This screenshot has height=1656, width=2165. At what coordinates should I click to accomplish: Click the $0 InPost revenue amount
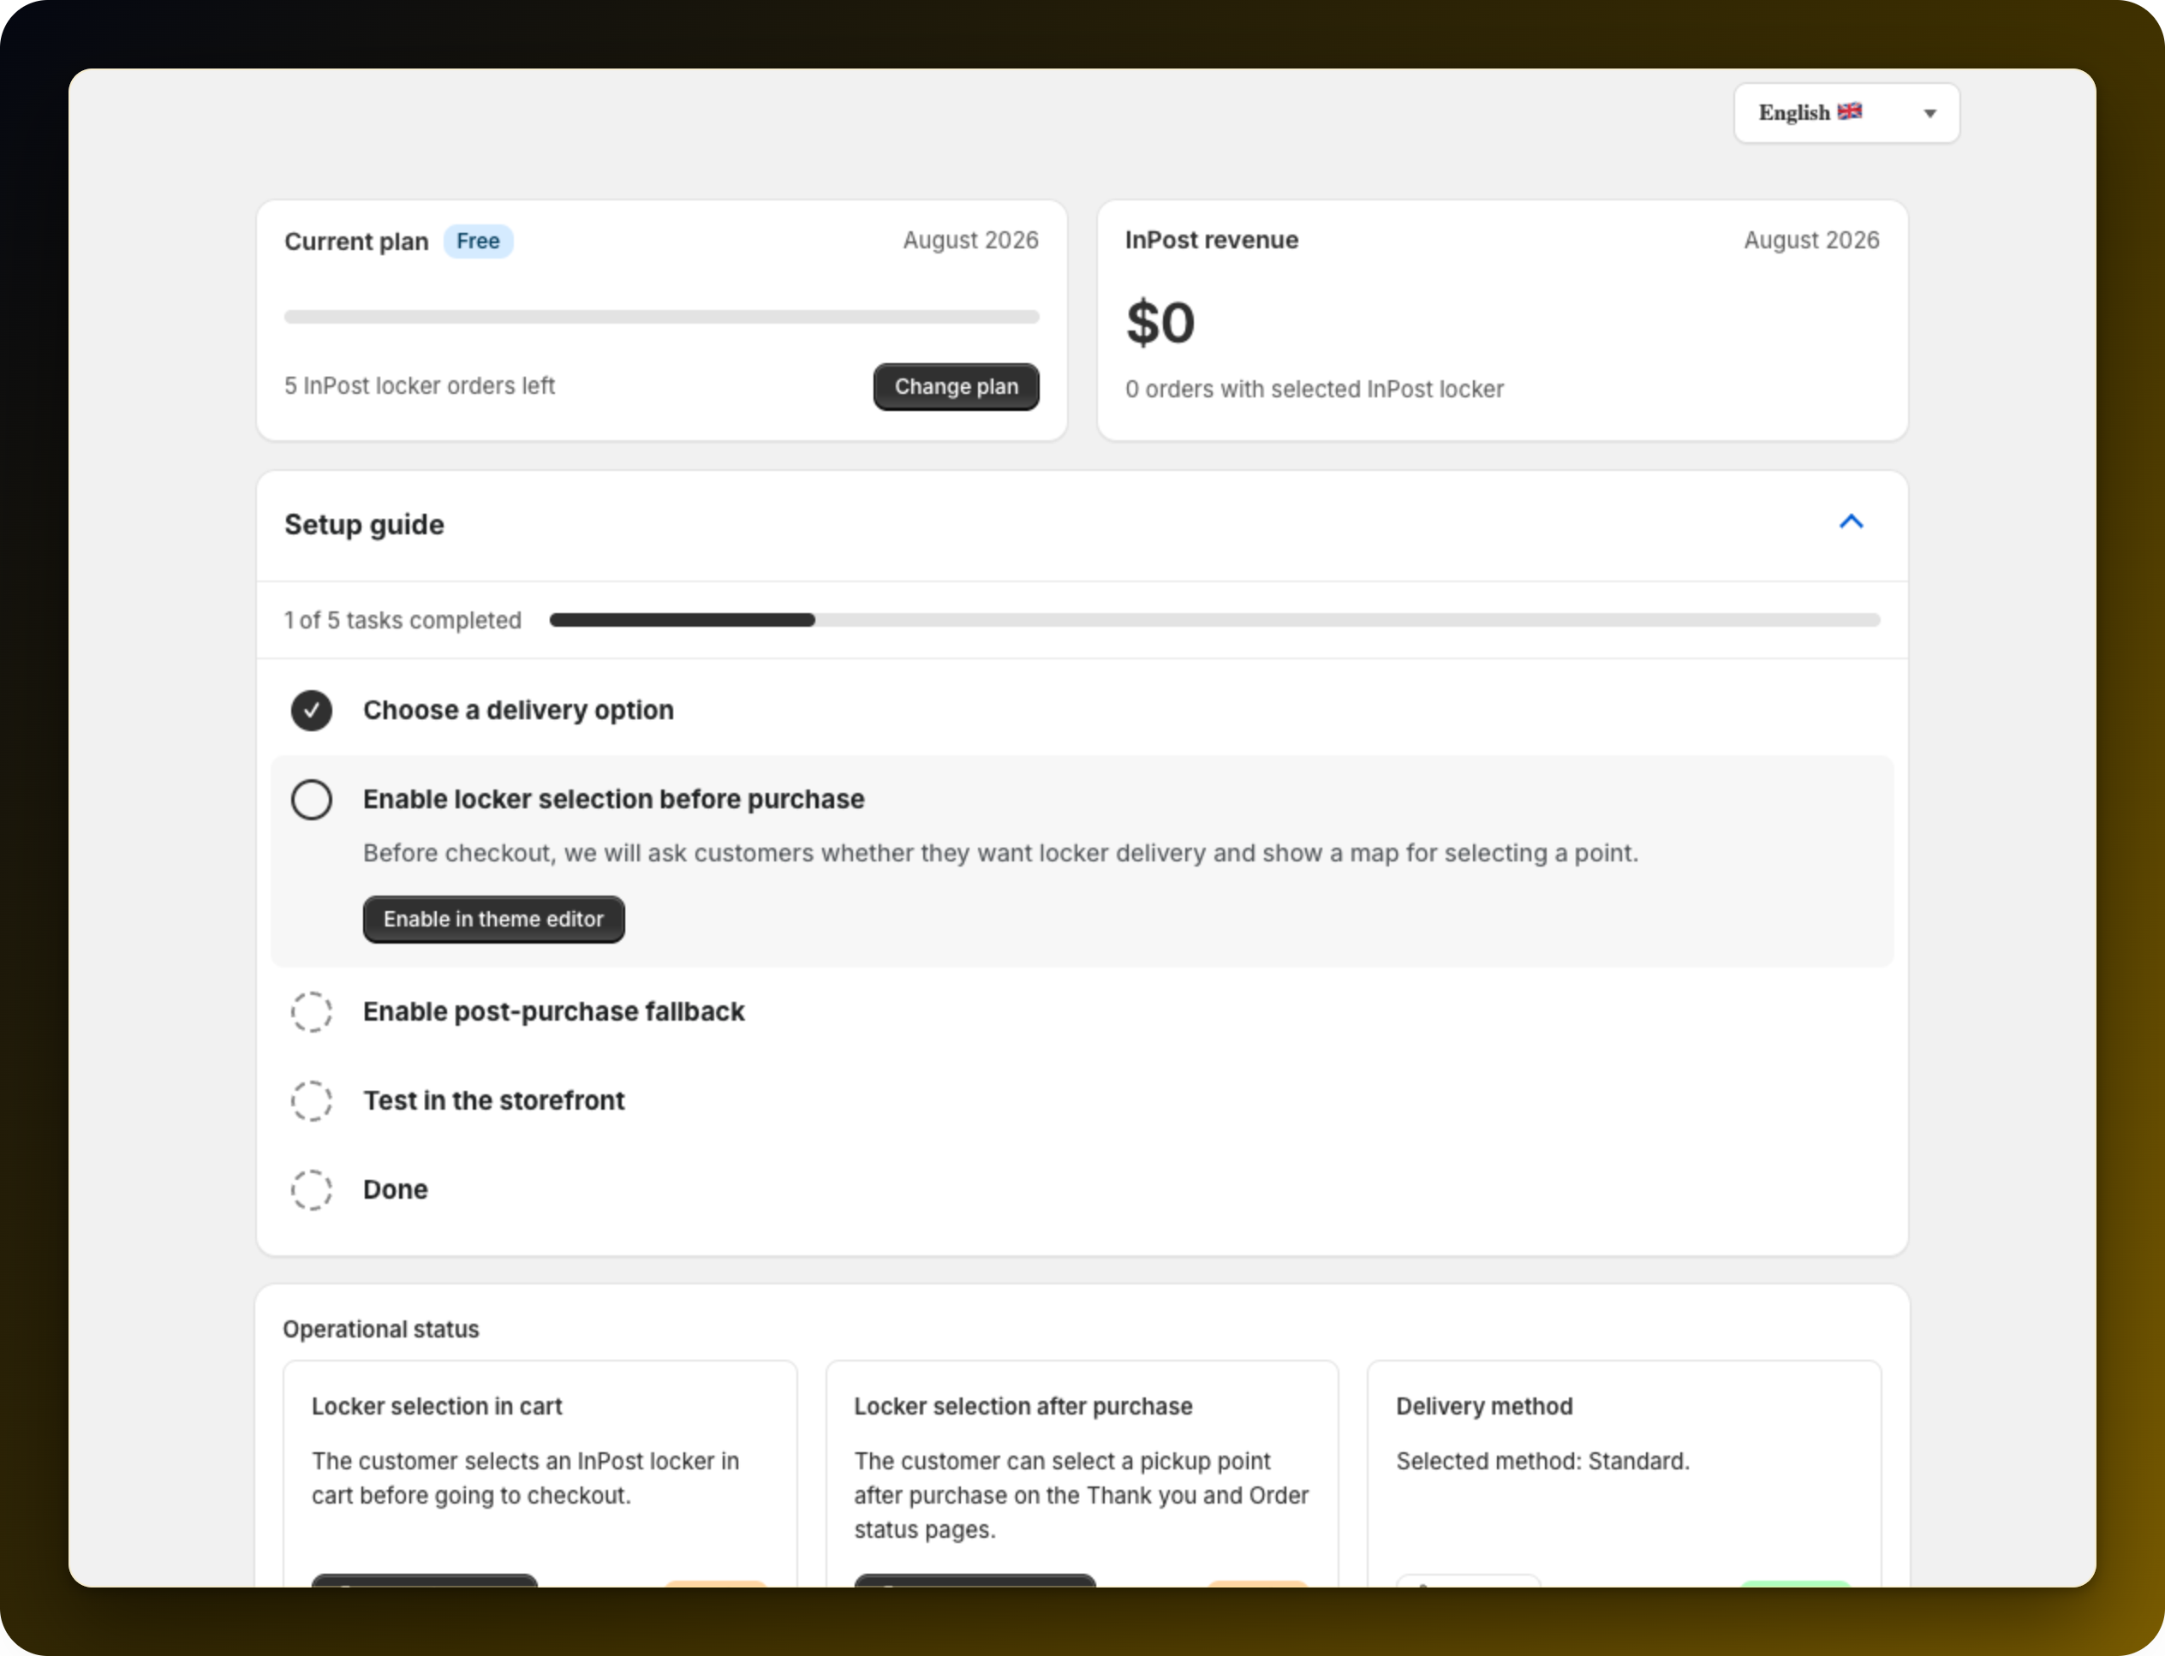click(x=1160, y=322)
